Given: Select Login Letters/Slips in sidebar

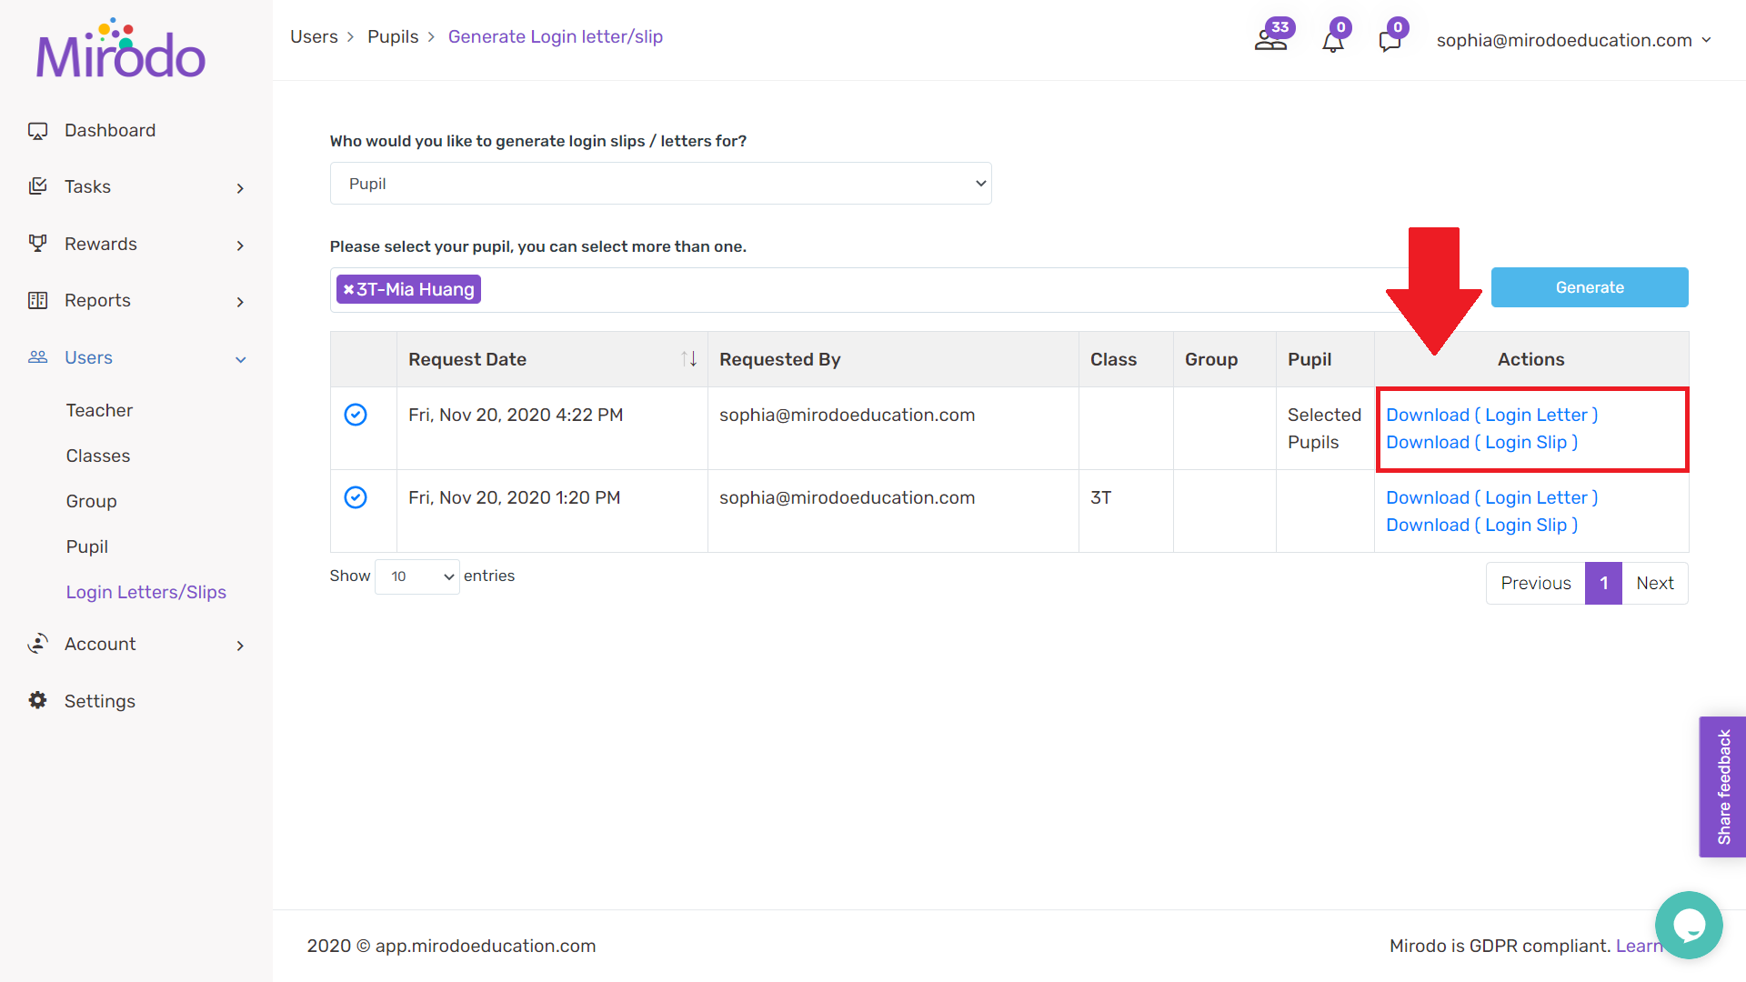Looking at the screenshot, I should tap(145, 592).
